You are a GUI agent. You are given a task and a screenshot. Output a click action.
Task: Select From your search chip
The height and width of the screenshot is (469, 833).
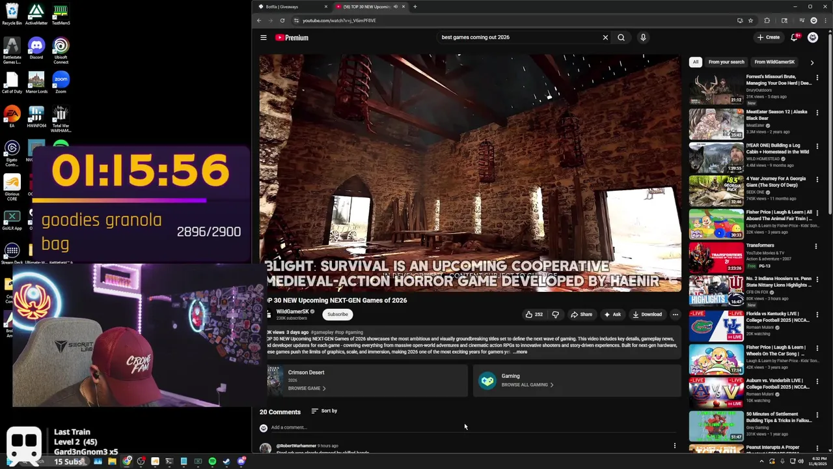[x=726, y=62]
